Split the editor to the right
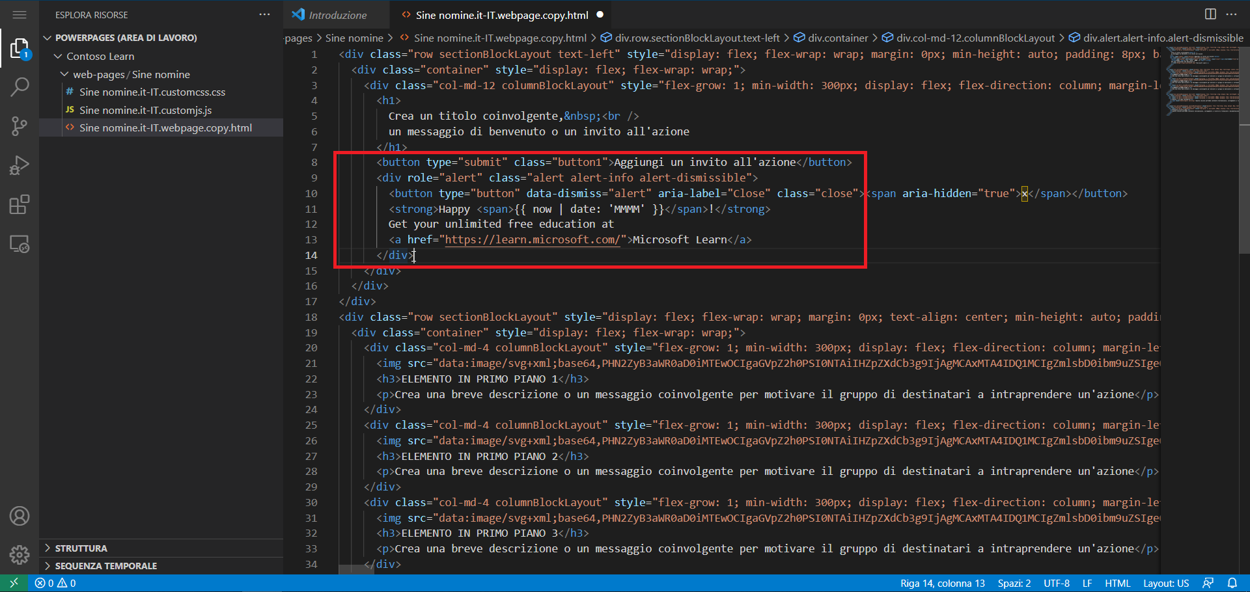The image size is (1250, 592). 1210,14
